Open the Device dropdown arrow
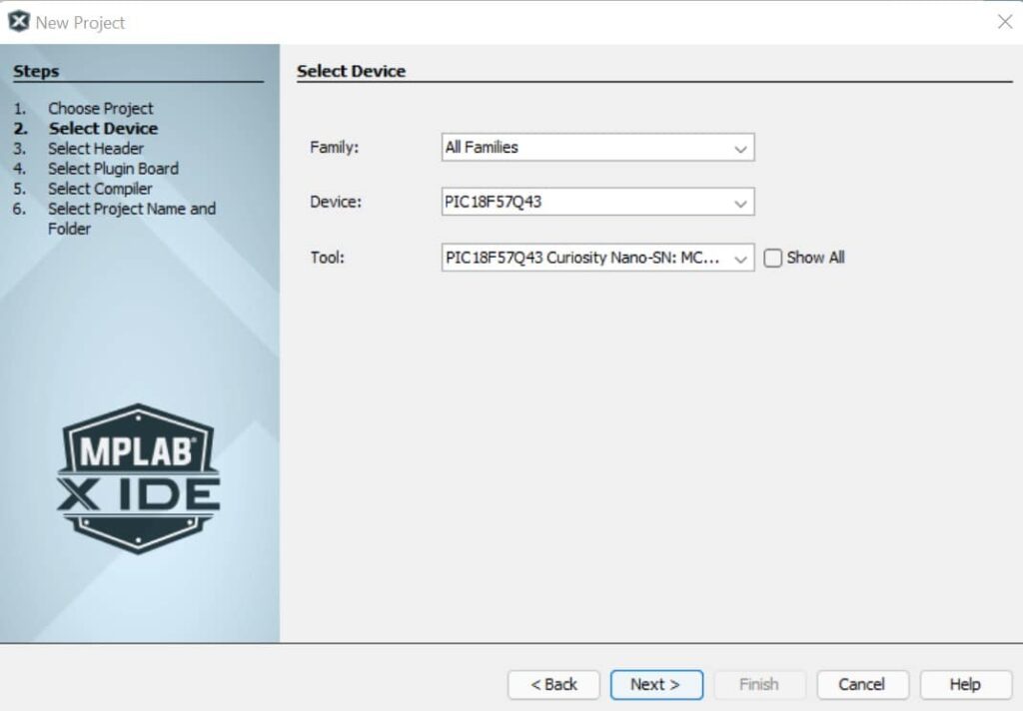Screen dimensions: 1023x711 (x=740, y=203)
